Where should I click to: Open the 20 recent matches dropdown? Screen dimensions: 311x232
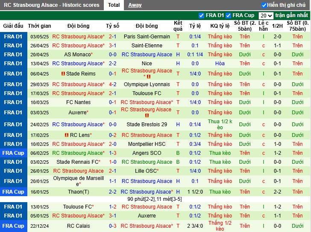click(266, 16)
